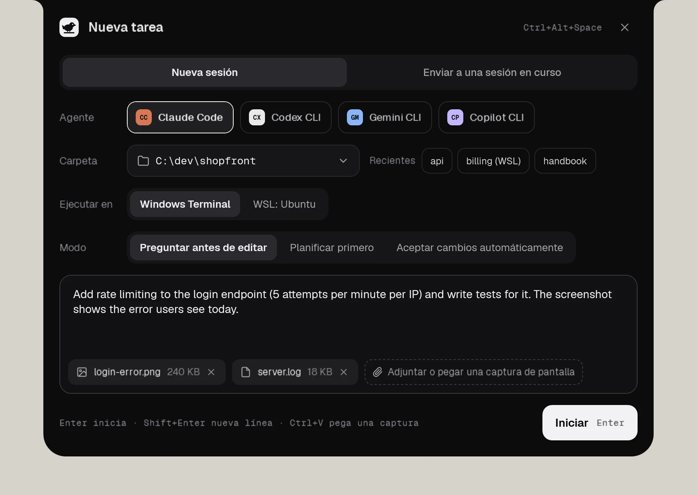The width and height of the screenshot is (697, 495).
Task: Choose the recent folder handbook
Action: pyautogui.click(x=565, y=161)
